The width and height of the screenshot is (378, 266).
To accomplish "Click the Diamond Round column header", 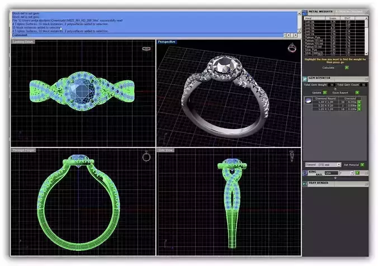I will tap(325, 98).
